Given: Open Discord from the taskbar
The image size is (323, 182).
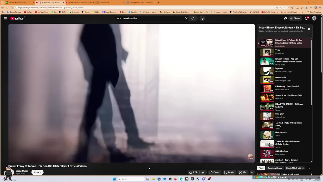Looking at the screenshot, I should tap(203, 179).
